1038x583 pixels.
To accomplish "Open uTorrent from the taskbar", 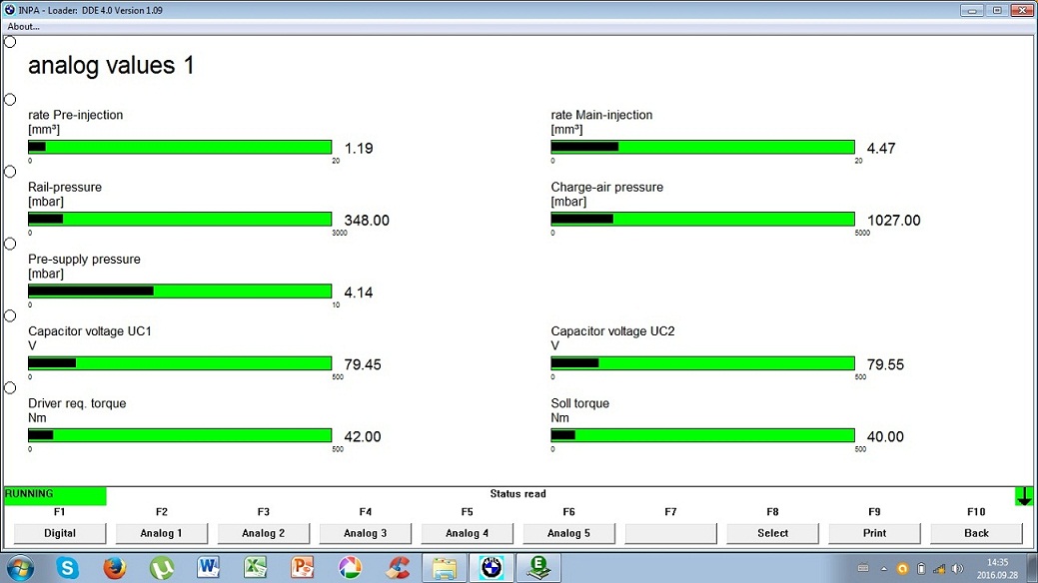I will pos(162,568).
